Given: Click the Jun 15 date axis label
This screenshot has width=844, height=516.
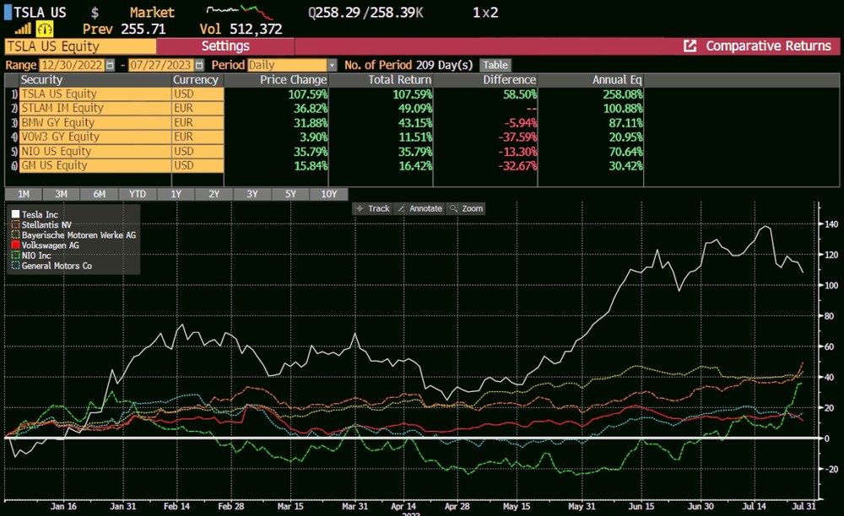Looking at the screenshot, I should coord(641,507).
